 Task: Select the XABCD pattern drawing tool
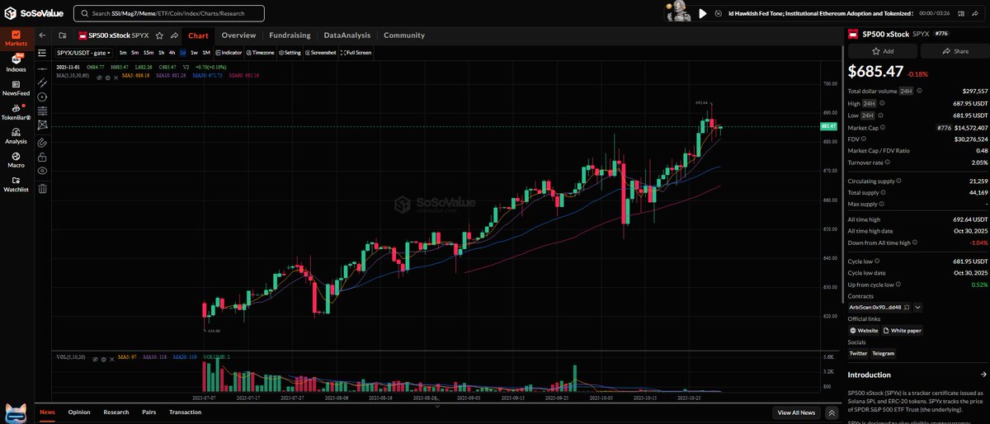(x=42, y=125)
